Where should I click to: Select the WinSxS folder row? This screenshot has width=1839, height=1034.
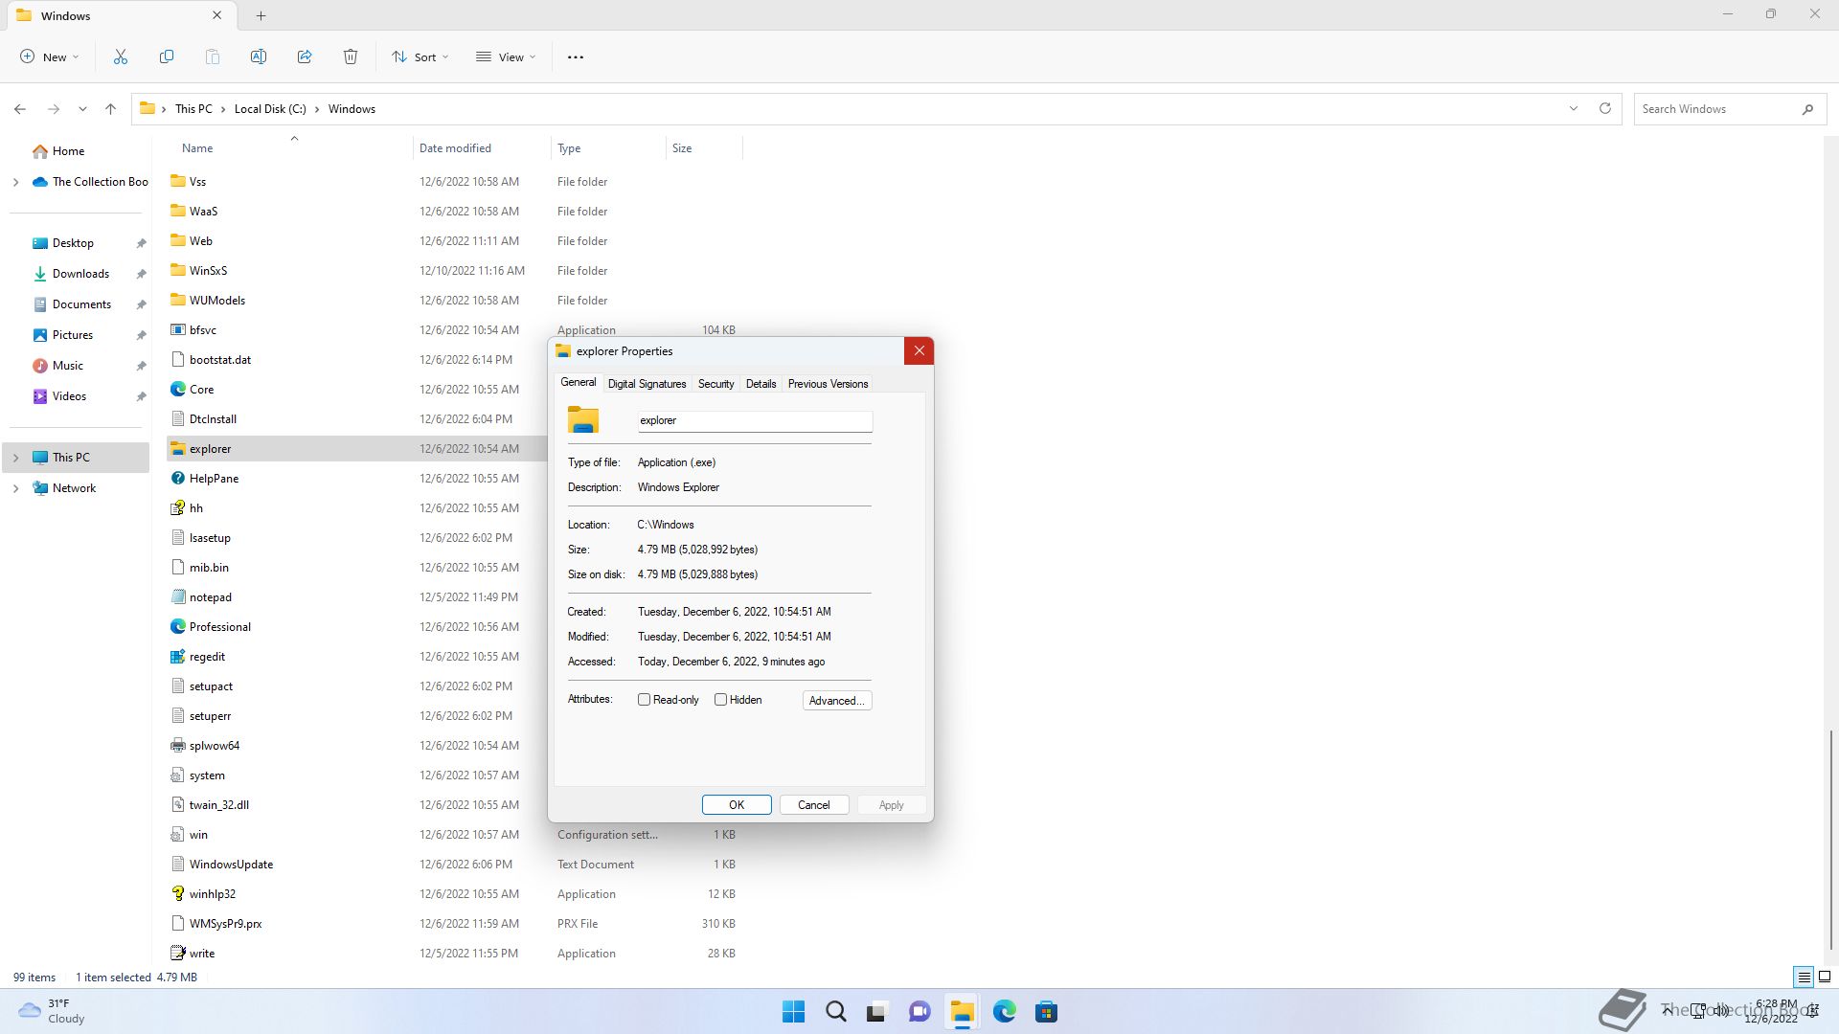[x=452, y=271]
